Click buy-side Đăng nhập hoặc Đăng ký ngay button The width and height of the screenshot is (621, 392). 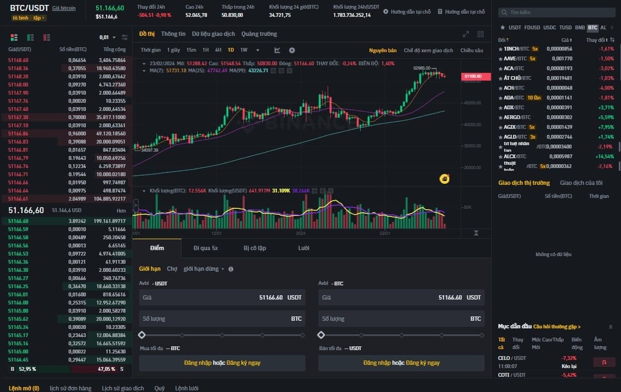point(222,363)
